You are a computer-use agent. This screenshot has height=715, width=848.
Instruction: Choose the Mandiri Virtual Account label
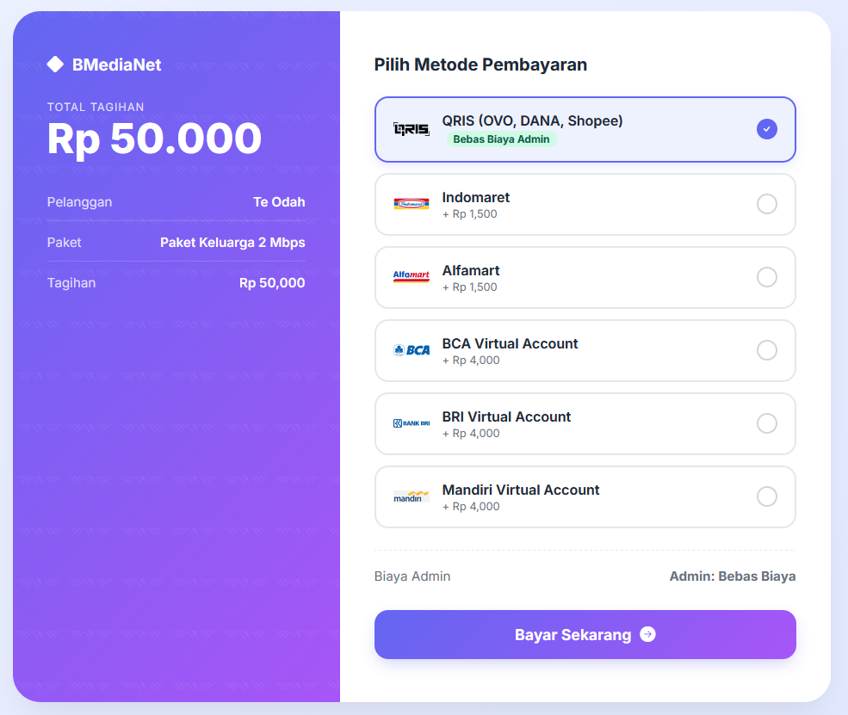coord(521,490)
